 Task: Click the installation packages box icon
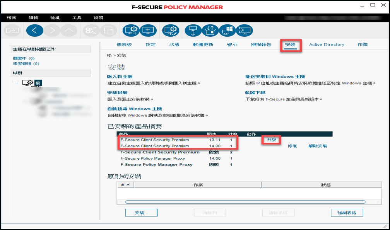click(x=210, y=30)
